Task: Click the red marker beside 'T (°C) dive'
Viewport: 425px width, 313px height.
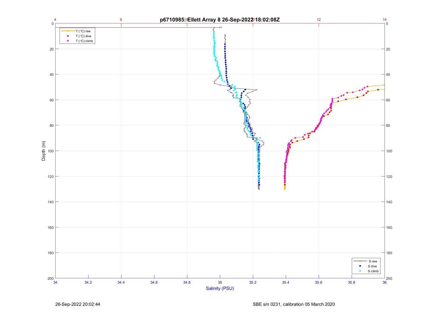Action: 68,36
